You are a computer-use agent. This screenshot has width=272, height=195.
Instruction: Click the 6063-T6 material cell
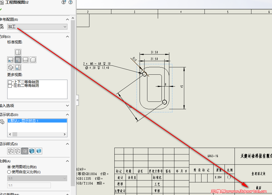[213, 156]
